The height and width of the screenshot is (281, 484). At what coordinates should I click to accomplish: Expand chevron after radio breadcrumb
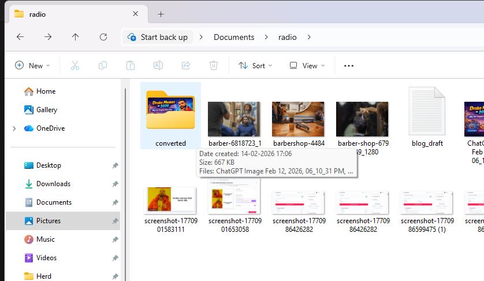[309, 37]
